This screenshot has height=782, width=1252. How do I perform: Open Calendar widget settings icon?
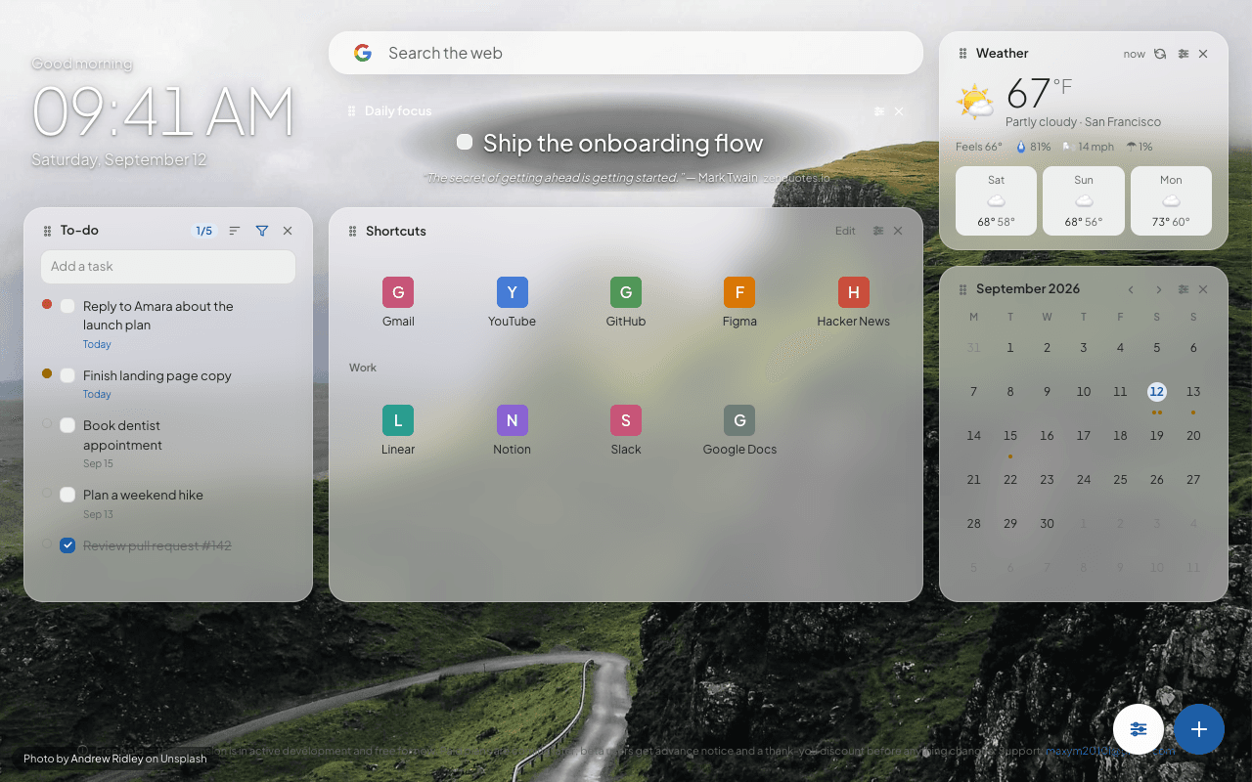(x=1184, y=289)
